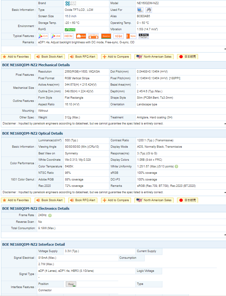Book Stock Alert above Mechanical Details
The height and width of the screenshot is (296, 226).
(x=50, y=57)
